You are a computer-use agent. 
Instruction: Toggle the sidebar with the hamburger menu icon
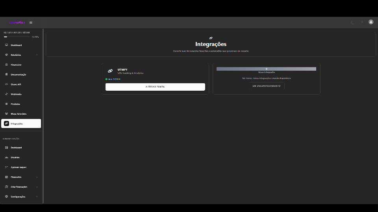point(31,22)
